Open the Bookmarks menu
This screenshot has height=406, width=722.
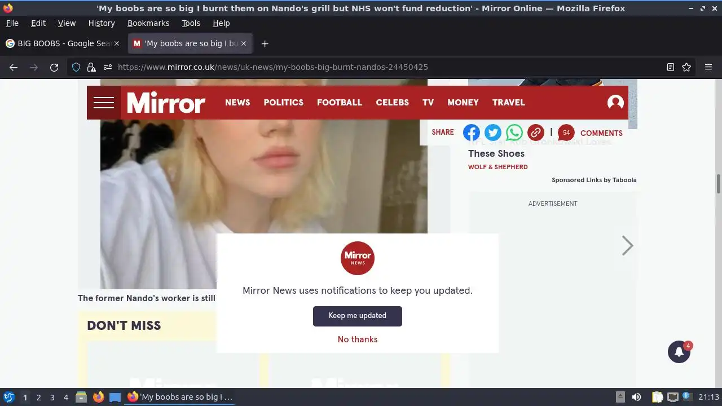pos(148,23)
